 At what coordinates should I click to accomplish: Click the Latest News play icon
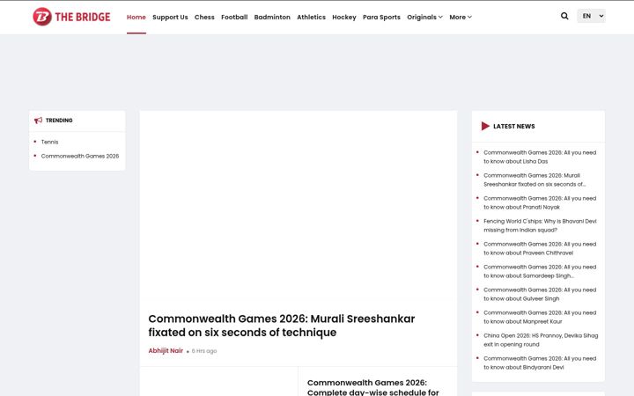pyautogui.click(x=485, y=126)
